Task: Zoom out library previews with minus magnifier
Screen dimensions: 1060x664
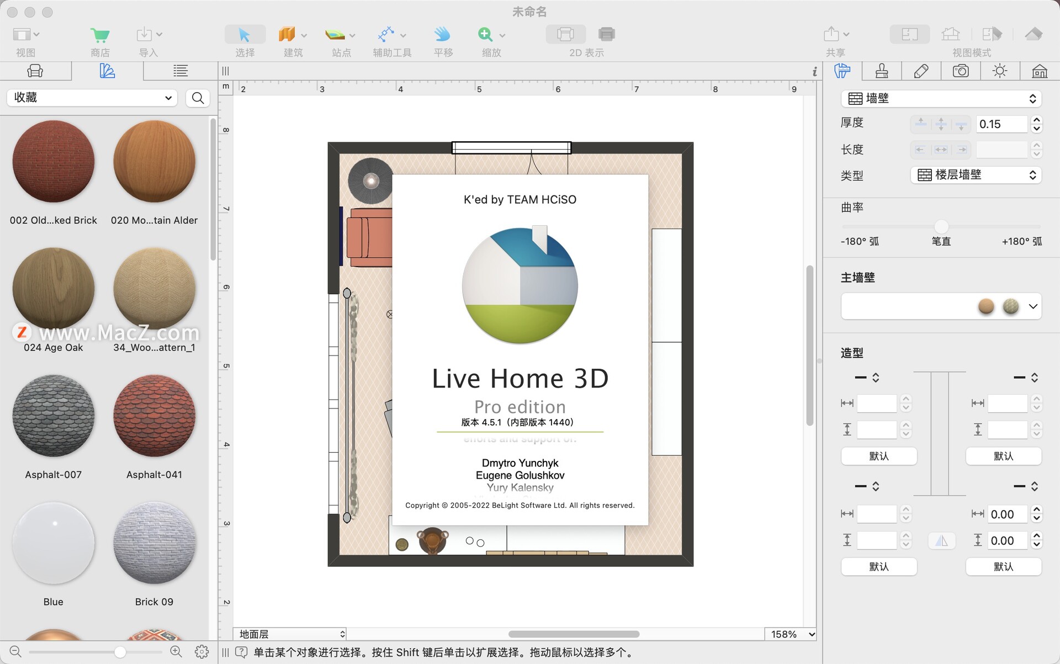Action: (x=15, y=651)
